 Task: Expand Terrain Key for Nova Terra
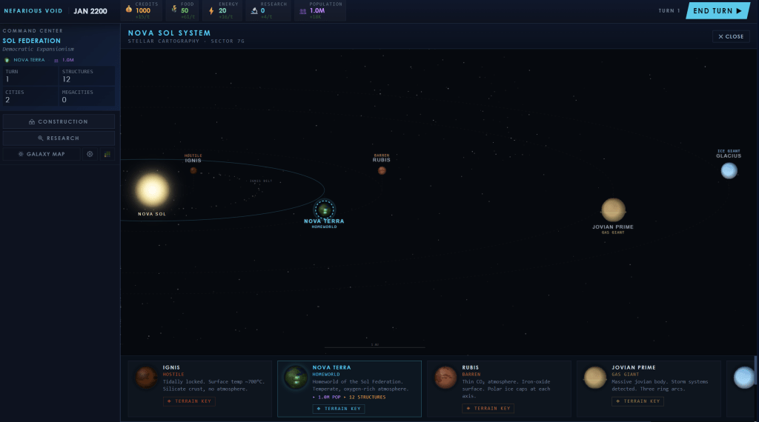click(339, 409)
